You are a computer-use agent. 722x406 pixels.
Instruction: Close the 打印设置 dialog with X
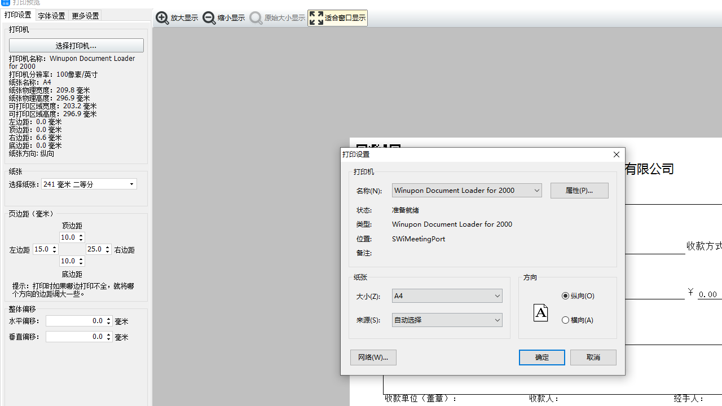[x=616, y=155]
